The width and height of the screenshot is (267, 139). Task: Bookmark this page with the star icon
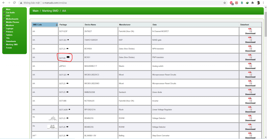(x=224, y=3)
